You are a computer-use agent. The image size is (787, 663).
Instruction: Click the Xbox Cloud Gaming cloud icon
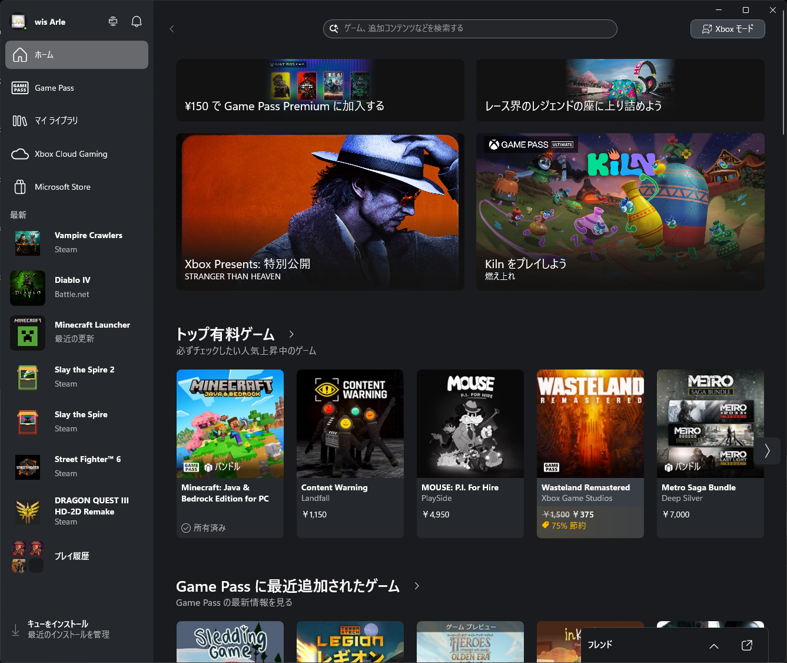20,154
